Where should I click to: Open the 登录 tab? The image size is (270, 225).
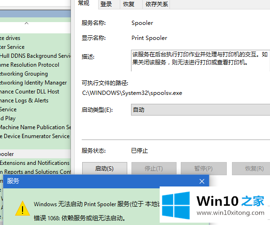point(106,4)
